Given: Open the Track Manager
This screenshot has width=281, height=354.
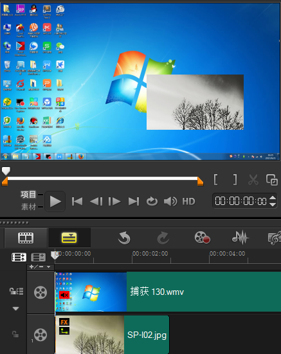Looking at the screenshot, I should click(38, 257).
